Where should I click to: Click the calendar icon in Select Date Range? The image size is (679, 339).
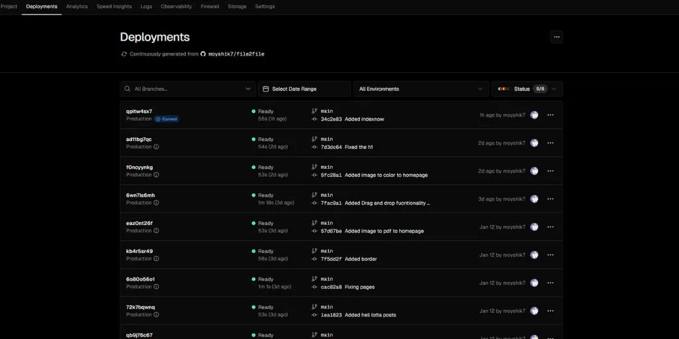coord(265,89)
